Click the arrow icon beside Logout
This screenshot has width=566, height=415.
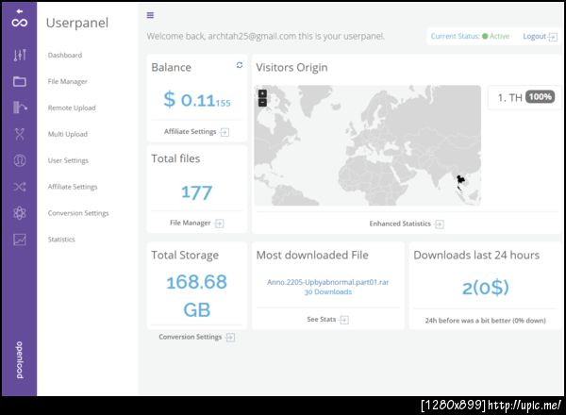tap(553, 37)
